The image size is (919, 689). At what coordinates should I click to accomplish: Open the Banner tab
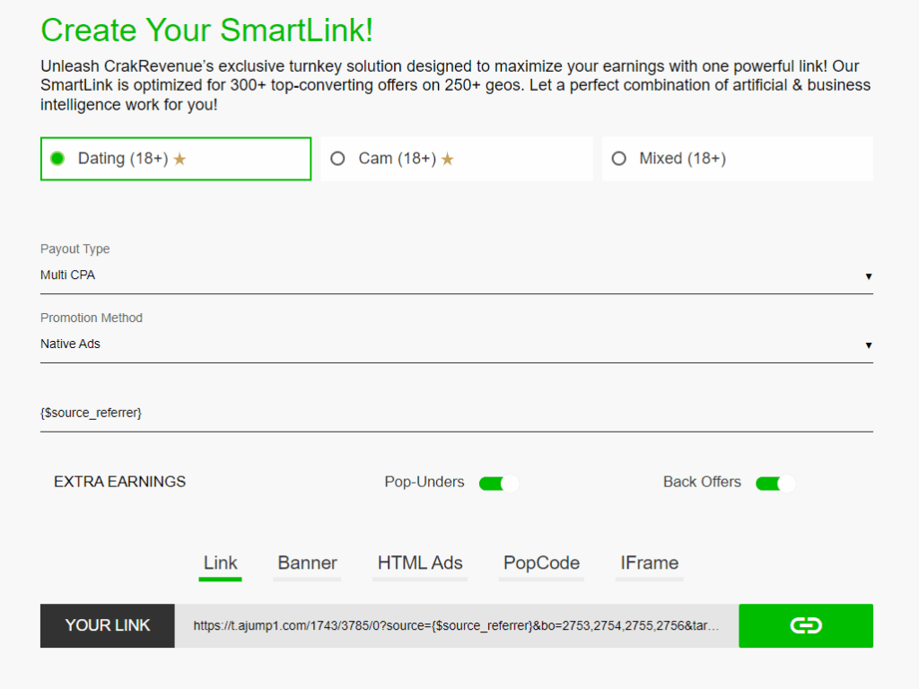click(307, 563)
